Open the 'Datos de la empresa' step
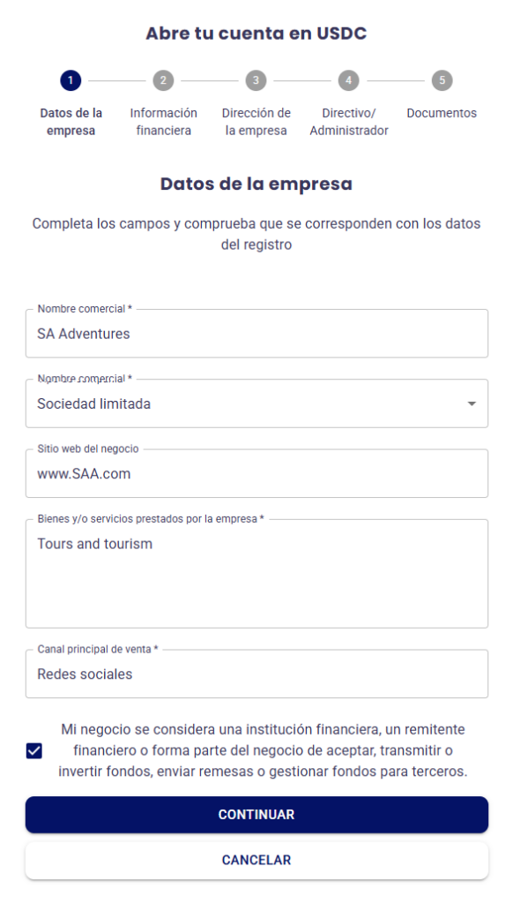Viewport: 513px width, 904px height. point(71,121)
